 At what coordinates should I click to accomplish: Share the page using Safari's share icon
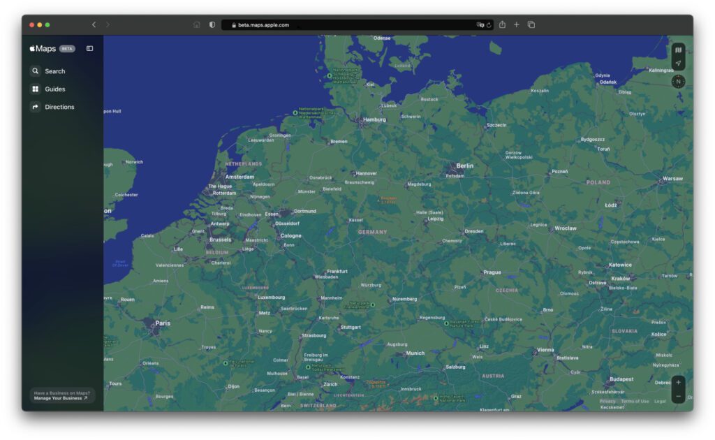[x=502, y=24]
